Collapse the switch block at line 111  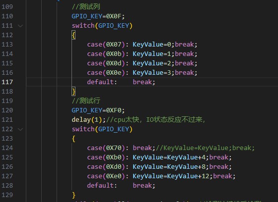pyautogui.click(x=20, y=26)
